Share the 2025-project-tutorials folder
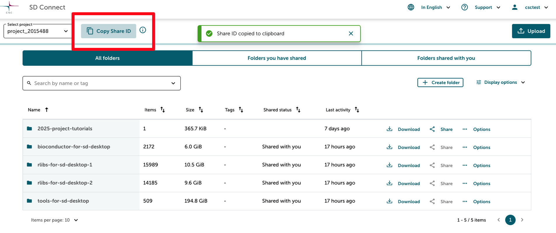The image size is (556, 233). [441, 129]
